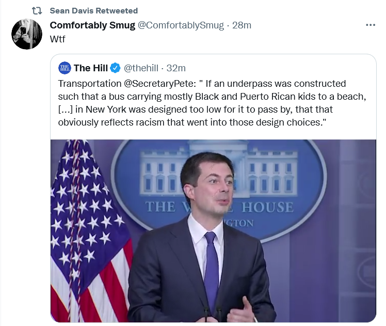Open the Sean Davis Retweeted link
This screenshot has height=326, width=386.
click(x=94, y=11)
